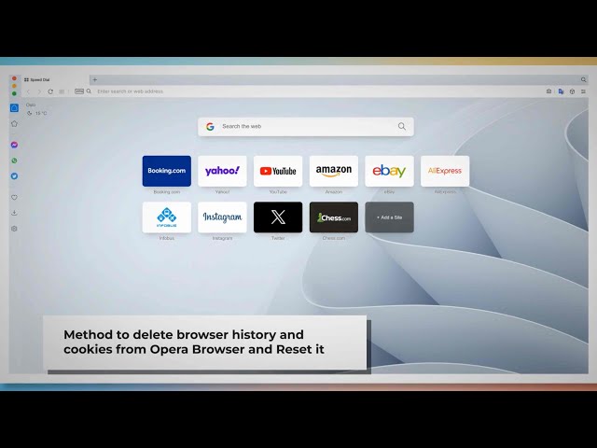597x448 pixels.
Task: Open Twitter from the sidebar
Action: [14, 176]
